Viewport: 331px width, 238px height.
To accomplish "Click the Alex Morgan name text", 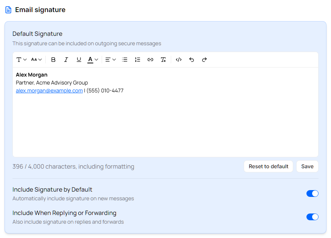I will (x=32, y=75).
